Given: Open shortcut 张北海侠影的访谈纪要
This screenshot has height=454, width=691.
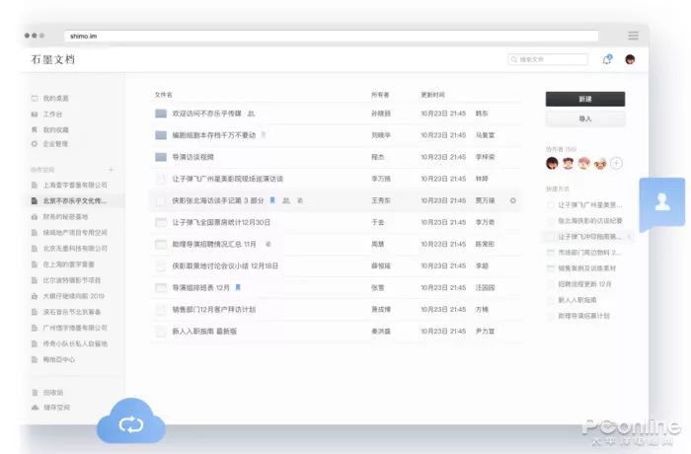Looking at the screenshot, I should pos(590,220).
